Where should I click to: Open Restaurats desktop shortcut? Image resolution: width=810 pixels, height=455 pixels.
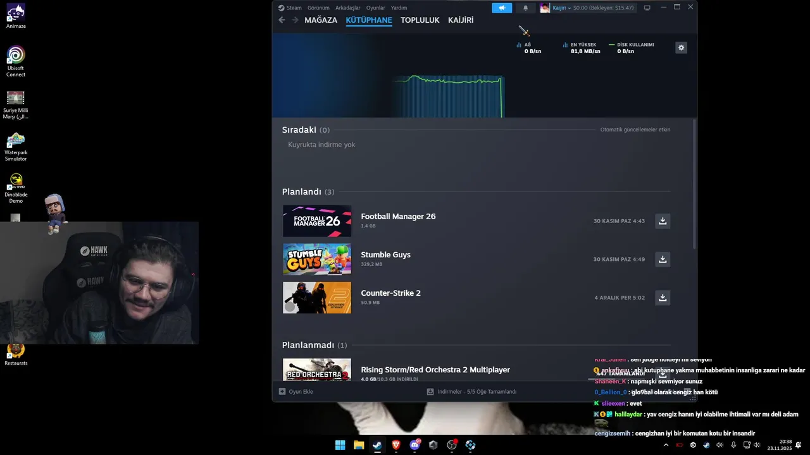(x=16, y=355)
